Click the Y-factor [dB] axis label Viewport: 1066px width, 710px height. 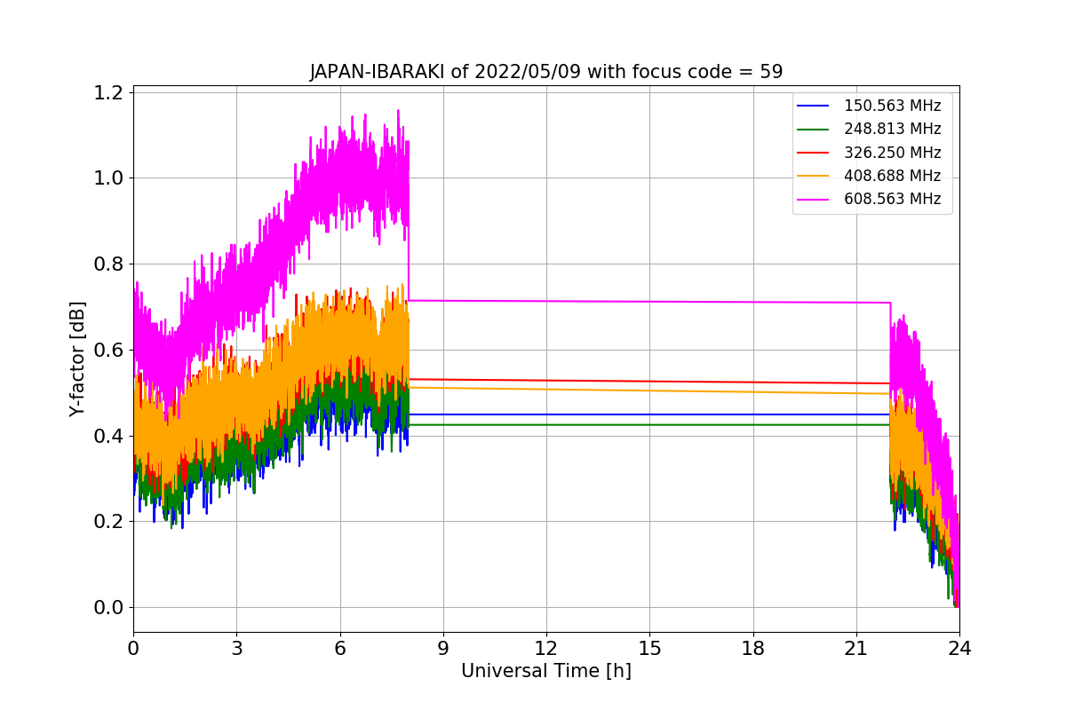pos(77,359)
